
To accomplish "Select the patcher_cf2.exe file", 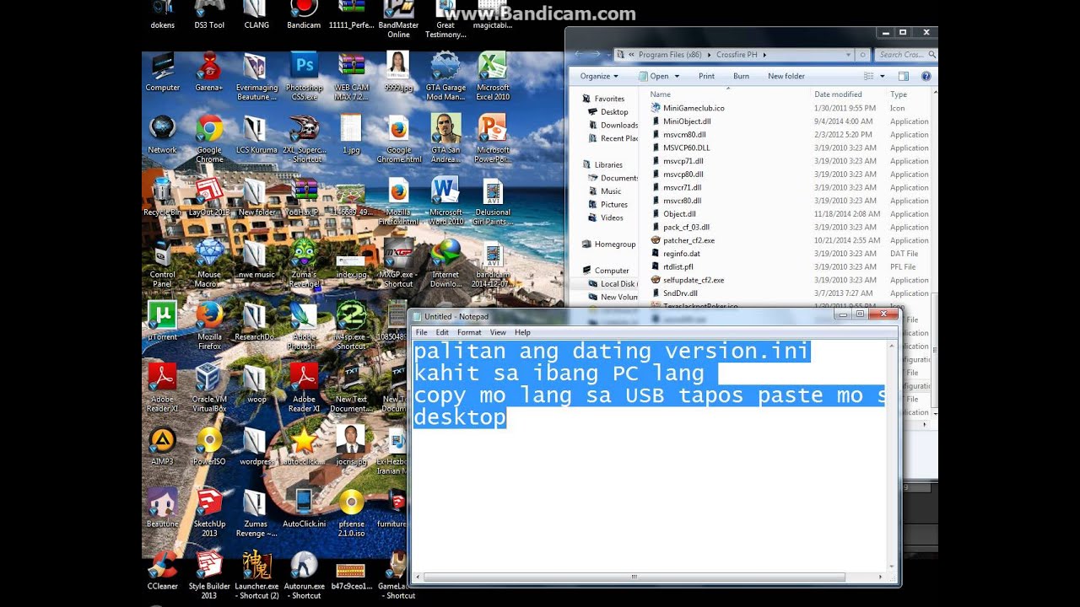I will [688, 240].
